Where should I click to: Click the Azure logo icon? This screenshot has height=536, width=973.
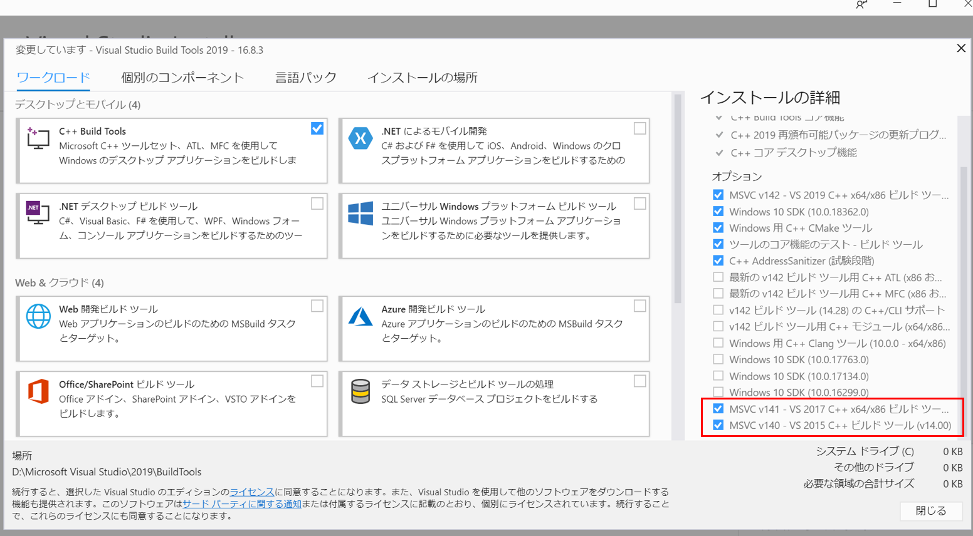[x=360, y=316]
